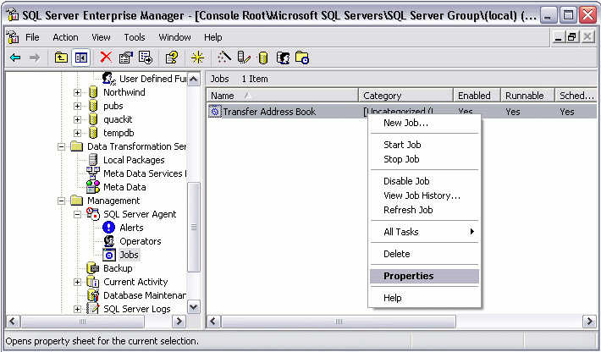The image size is (601, 352).
Task: Click the Help question mark toolbar icon
Action: point(171,58)
